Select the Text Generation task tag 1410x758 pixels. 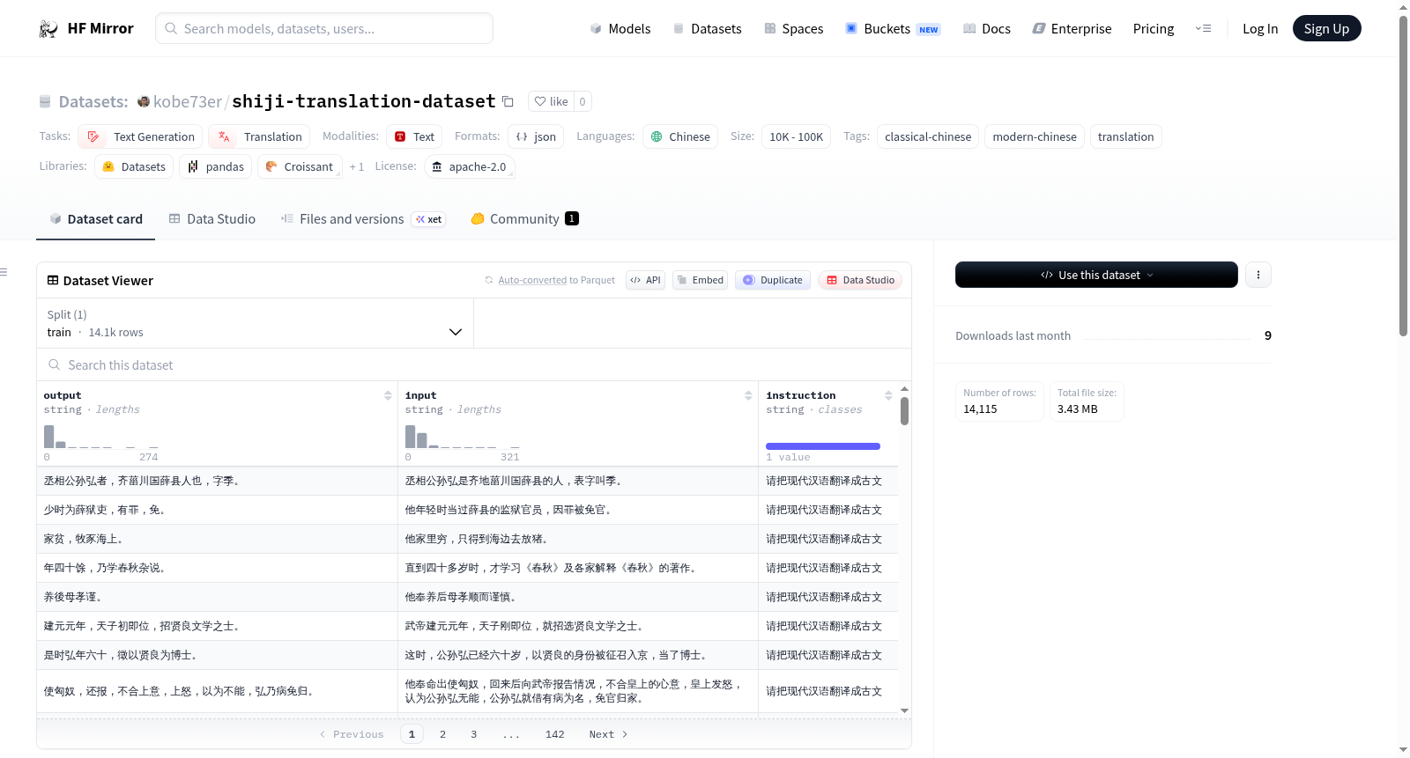[x=140, y=136]
